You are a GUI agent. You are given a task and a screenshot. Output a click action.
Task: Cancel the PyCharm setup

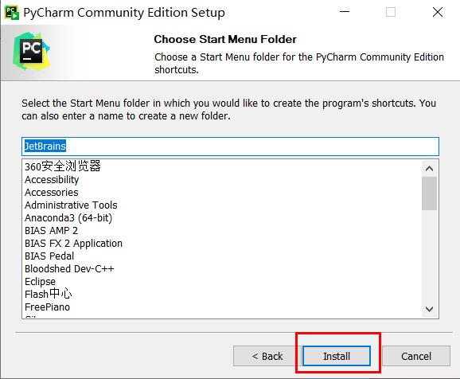416,356
